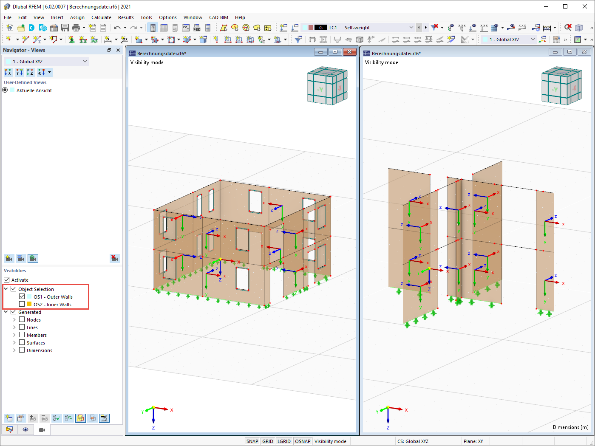Uncheck OS1 - Outer Walls checkbox
595x446 pixels.
point(22,297)
